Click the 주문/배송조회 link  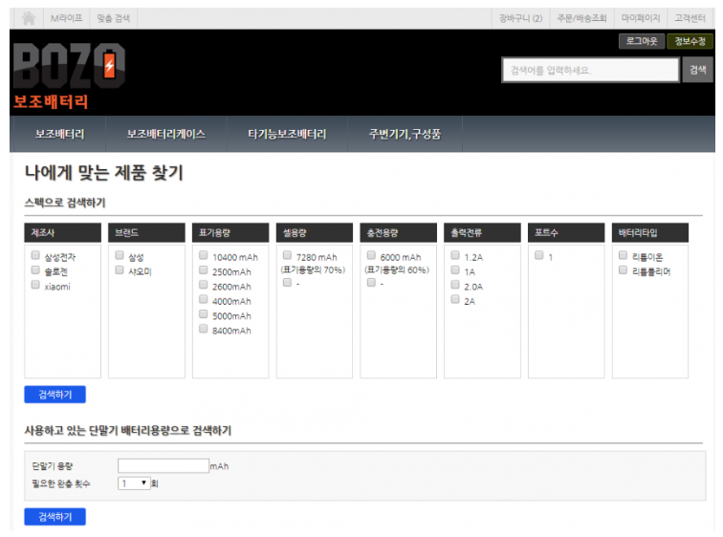tap(581, 18)
